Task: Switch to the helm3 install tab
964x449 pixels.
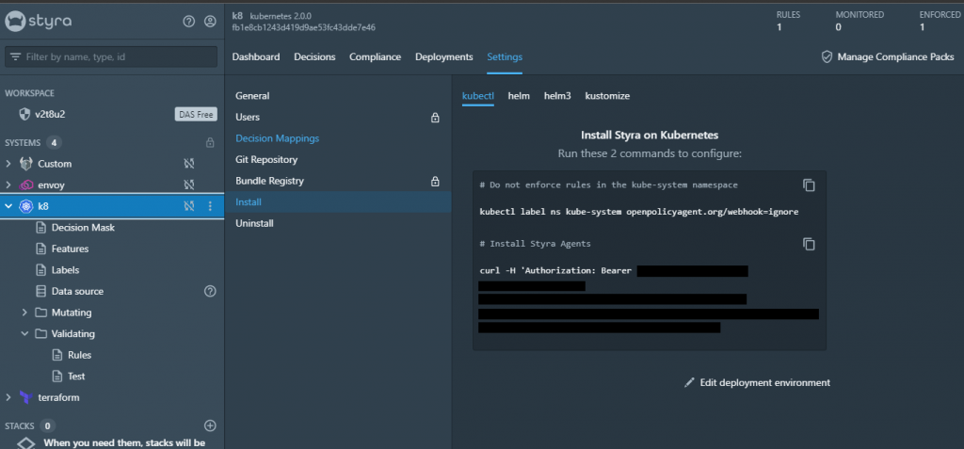Action: point(557,96)
